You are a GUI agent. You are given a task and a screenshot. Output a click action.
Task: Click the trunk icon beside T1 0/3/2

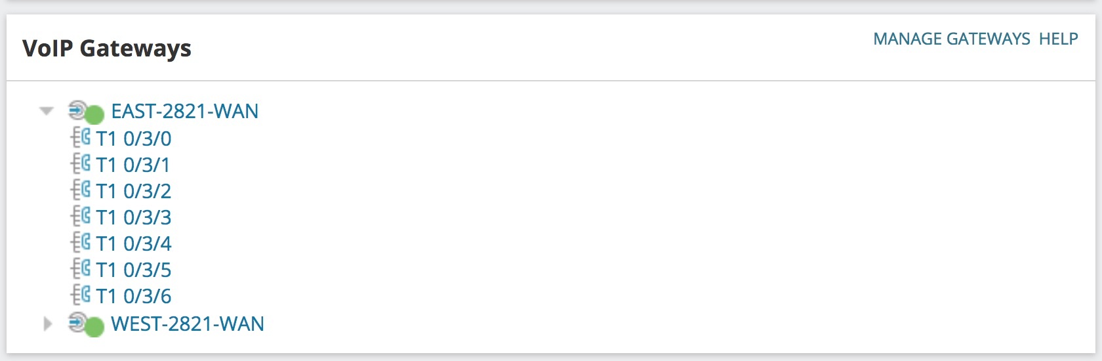point(81,190)
